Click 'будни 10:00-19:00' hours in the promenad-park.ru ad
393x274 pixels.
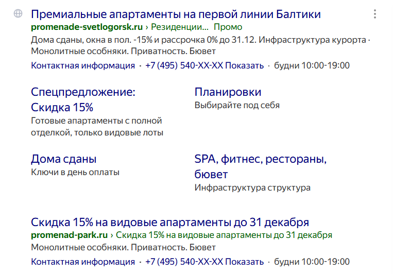[x=312, y=262]
